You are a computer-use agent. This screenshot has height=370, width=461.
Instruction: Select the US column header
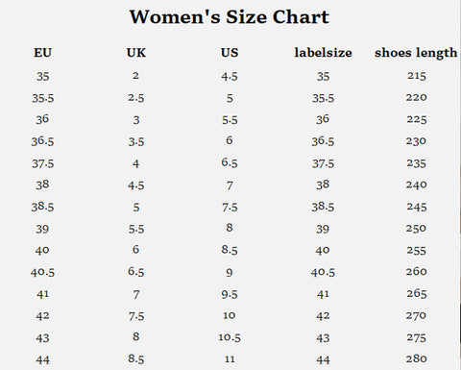(230, 53)
